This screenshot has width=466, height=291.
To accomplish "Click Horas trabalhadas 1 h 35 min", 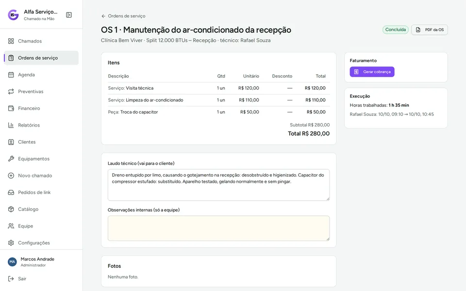I will pyautogui.click(x=379, y=105).
